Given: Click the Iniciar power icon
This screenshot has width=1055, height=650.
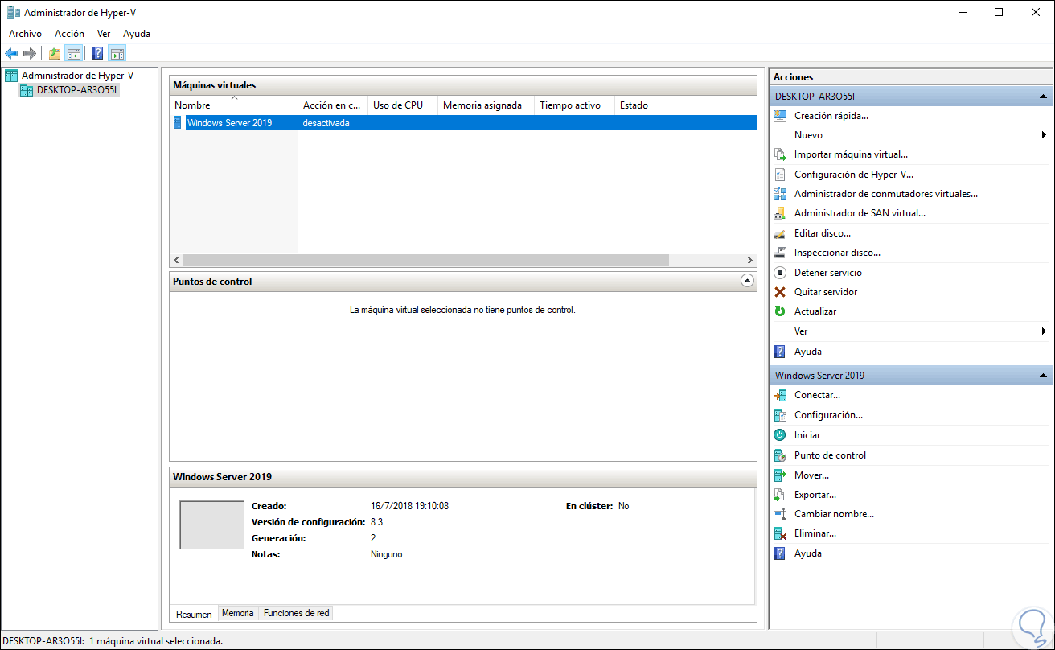Looking at the screenshot, I should tap(779, 435).
